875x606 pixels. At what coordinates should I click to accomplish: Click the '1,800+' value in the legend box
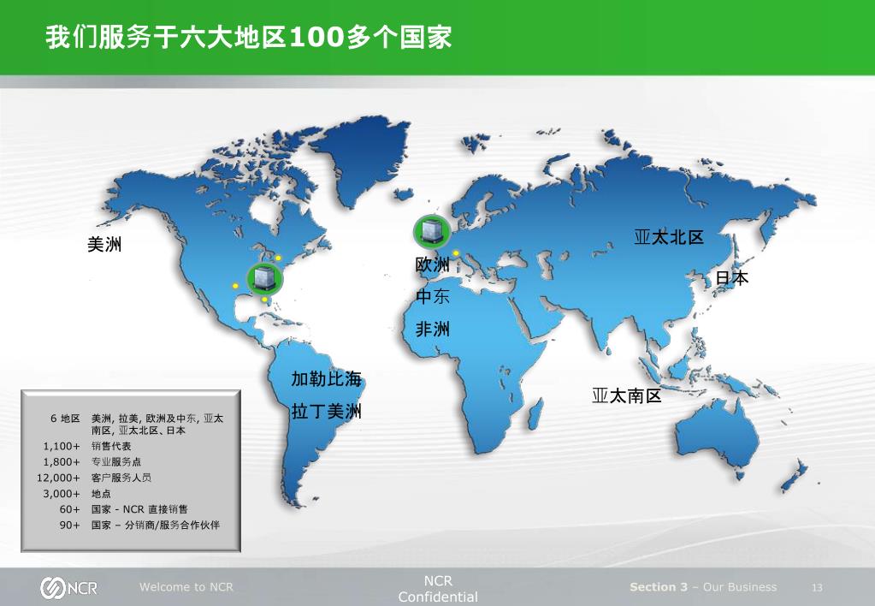62,462
